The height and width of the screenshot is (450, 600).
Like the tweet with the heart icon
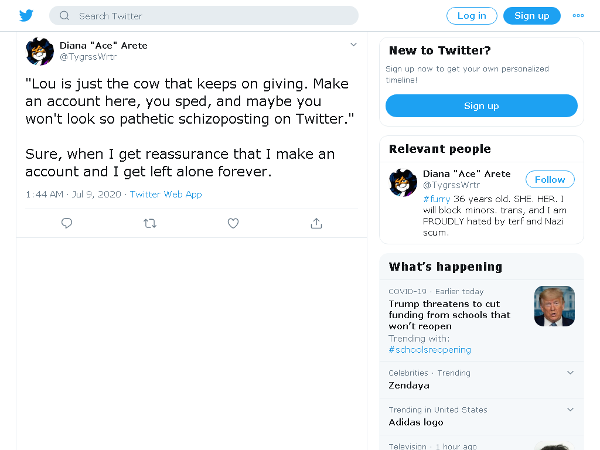(233, 223)
